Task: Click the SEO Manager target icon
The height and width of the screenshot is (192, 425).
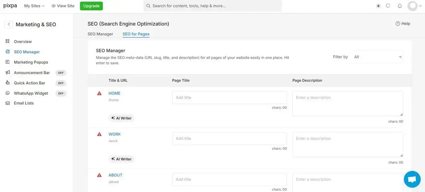Action: pos(7,52)
